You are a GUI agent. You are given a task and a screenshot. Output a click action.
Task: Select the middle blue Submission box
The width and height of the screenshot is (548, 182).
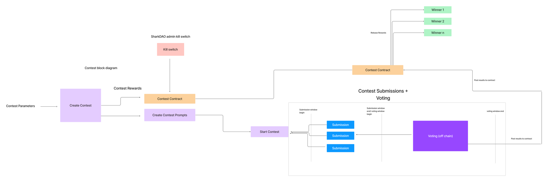click(x=340, y=136)
